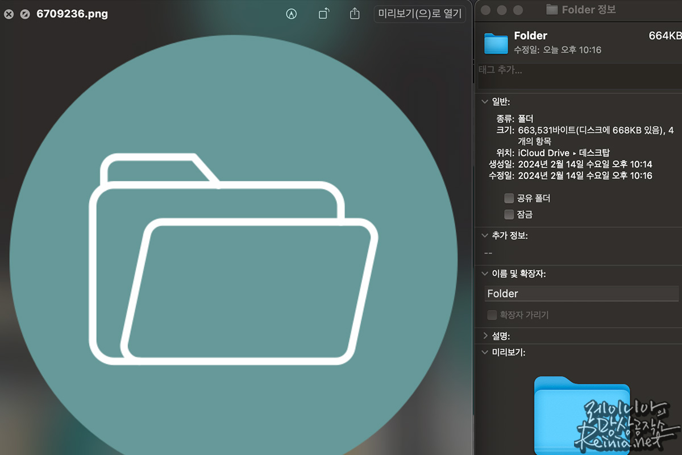Click the '생성일' date value ending 오후 10:14

(x=585, y=164)
